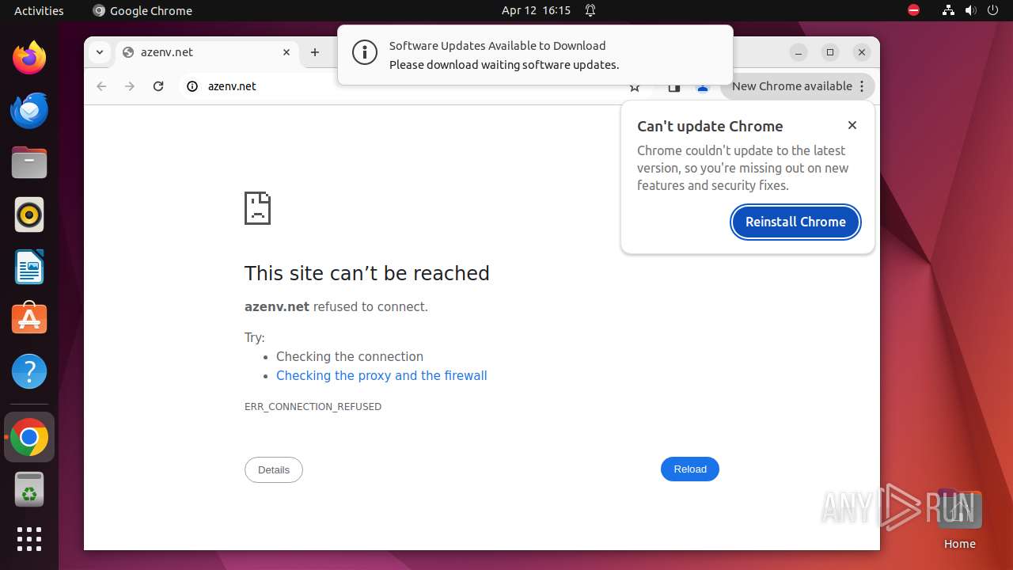Screen dimensions: 1013x570
Task: Select the azenv.net tab
Action: pos(207,52)
